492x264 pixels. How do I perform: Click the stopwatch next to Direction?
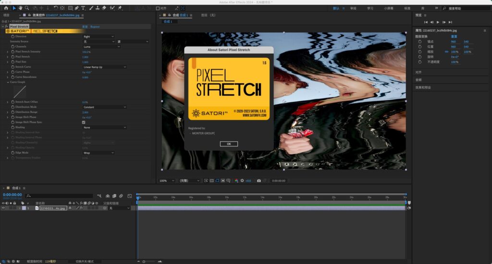pyautogui.click(x=13, y=36)
